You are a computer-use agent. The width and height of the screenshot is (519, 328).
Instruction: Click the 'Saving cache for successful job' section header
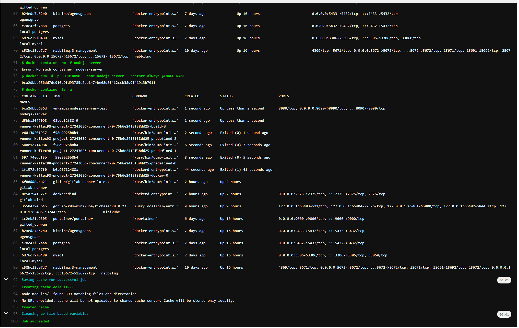point(54,279)
